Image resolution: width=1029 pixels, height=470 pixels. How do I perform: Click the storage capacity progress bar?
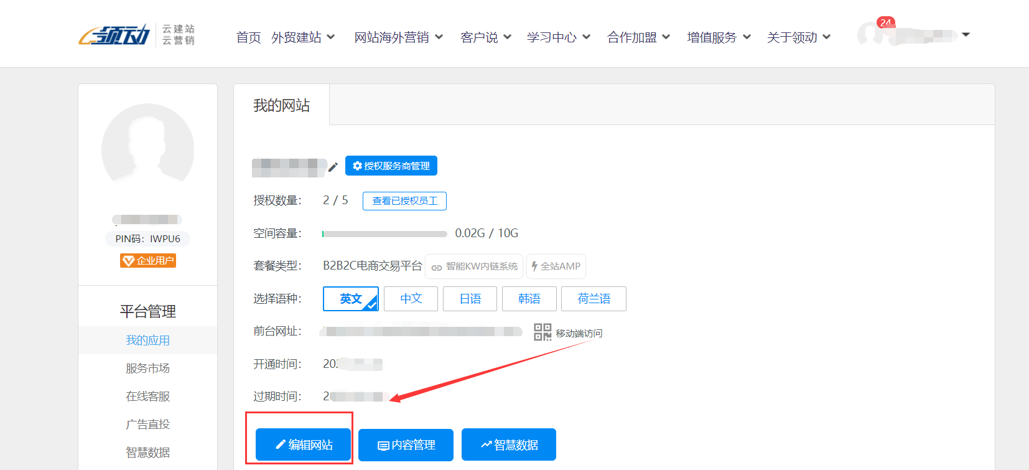click(384, 234)
